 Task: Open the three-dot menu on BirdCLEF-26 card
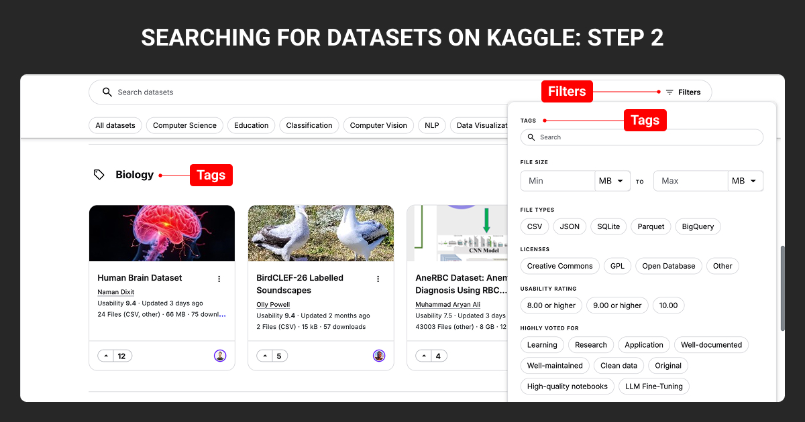(378, 279)
